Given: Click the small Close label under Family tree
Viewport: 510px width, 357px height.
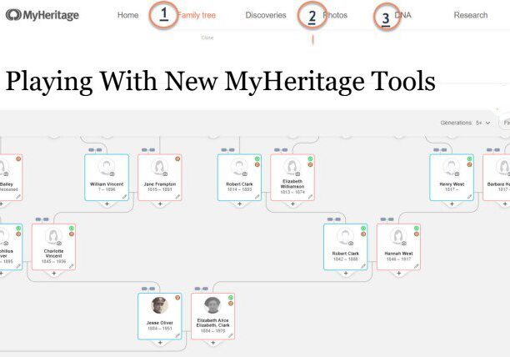Looking at the screenshot, I should (207, 38).
